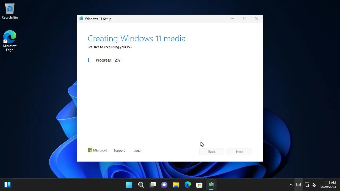Open the Windows Start menu
Screen dimensions: 340x191
129,185
